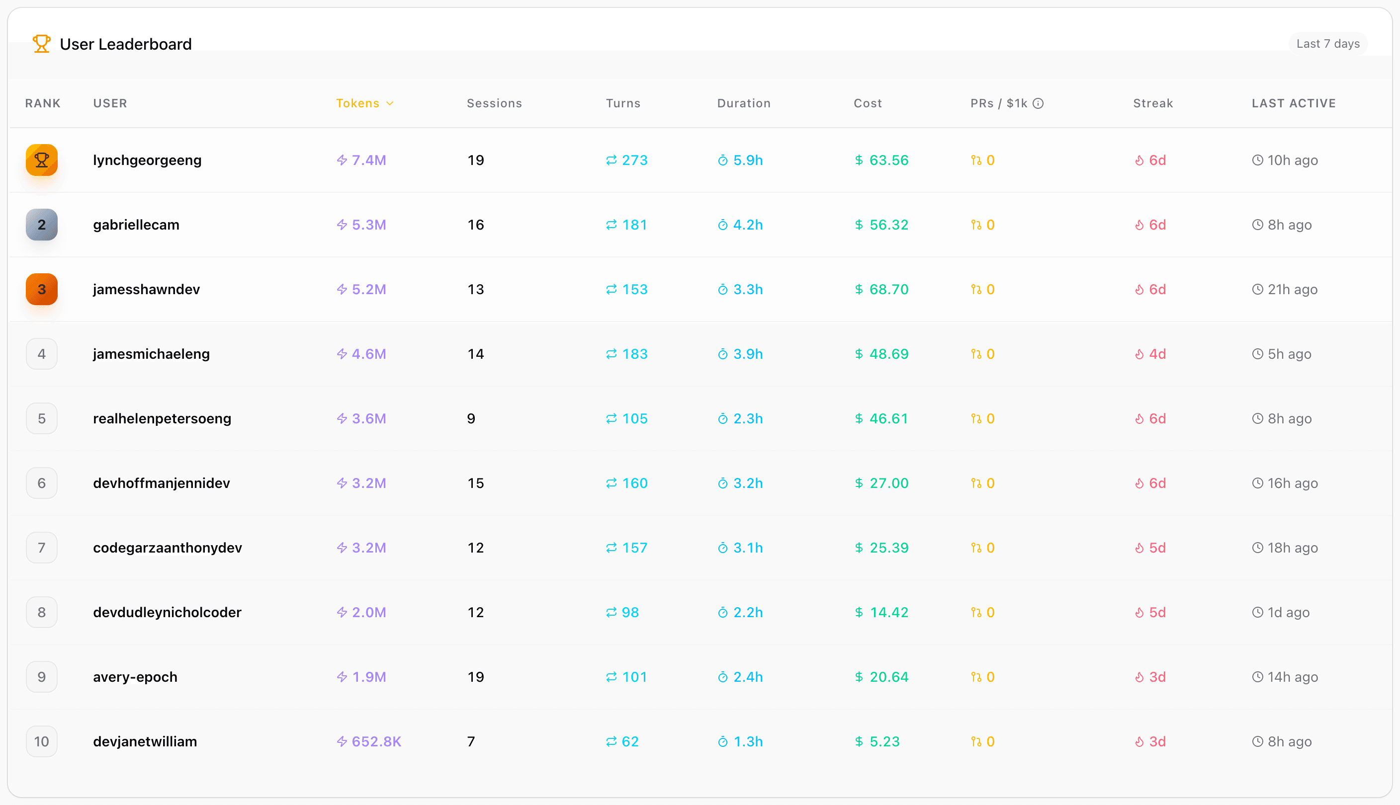
Task: Click the LAST ACTIVE column header
Action: coord(1294,103)
